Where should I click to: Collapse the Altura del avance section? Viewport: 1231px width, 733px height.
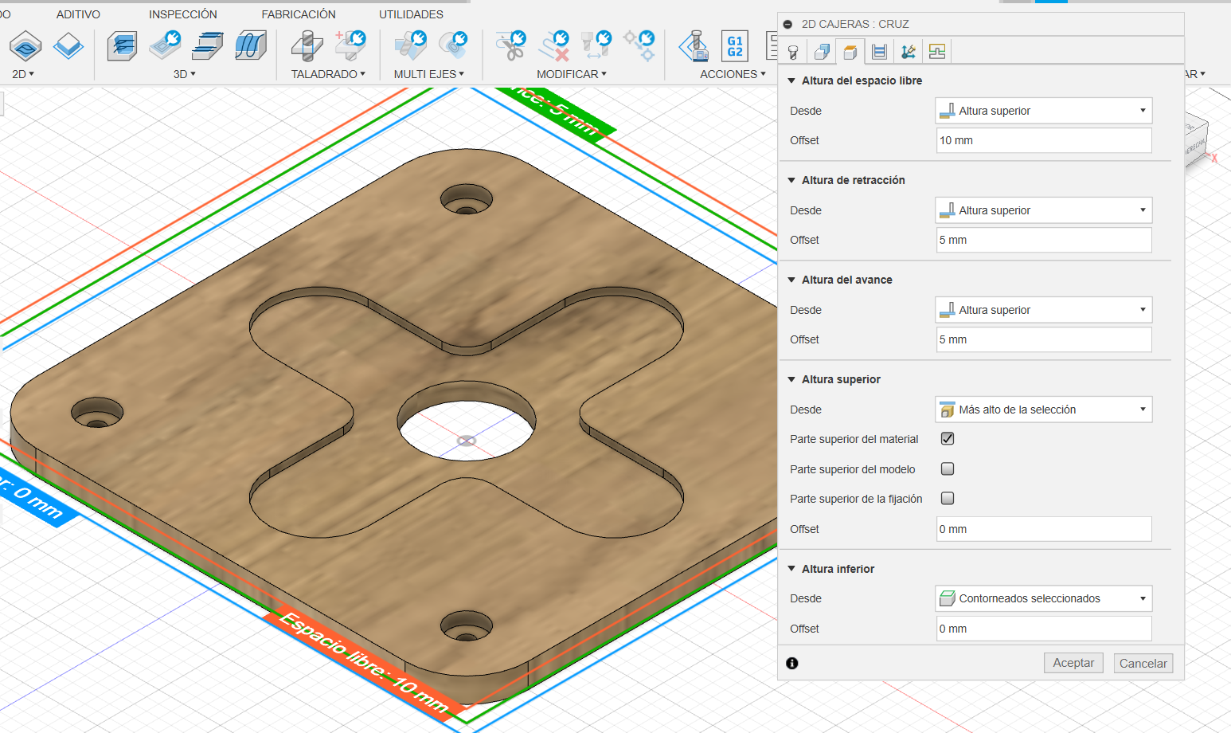click(x=791, y=280)
